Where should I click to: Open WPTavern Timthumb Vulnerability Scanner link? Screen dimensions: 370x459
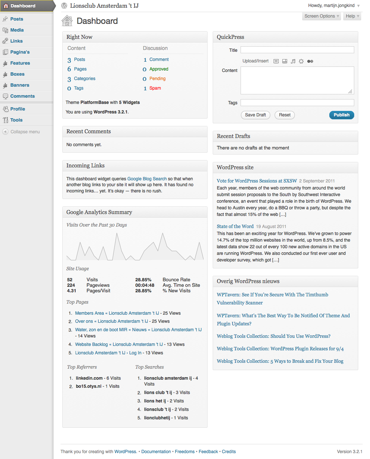(x=272, y=299)
